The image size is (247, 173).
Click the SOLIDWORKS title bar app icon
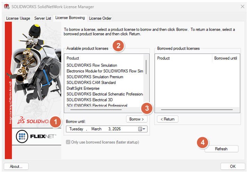[7, 7]
